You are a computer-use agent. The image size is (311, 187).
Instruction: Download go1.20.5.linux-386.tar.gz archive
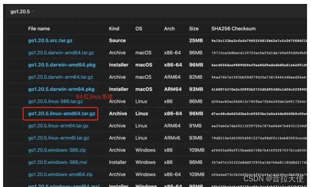[x=56, y=102]
